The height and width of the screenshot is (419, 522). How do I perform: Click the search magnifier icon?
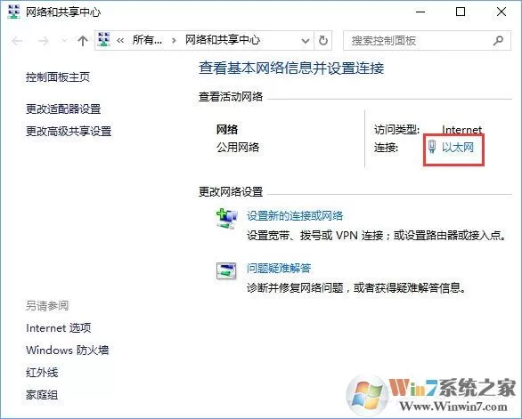click(498, 41)
